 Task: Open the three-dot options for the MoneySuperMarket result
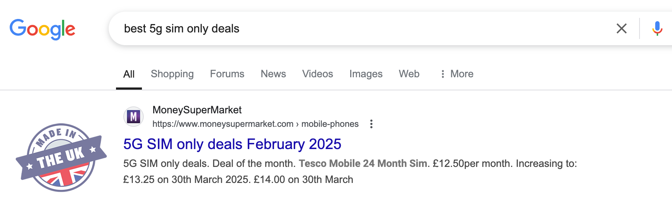click(x=371, y=124)
